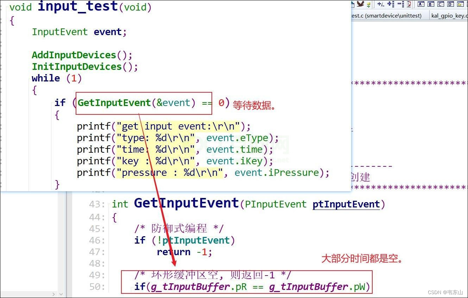Click g_tInputBuffer.pW on line 50

[318, 287]
